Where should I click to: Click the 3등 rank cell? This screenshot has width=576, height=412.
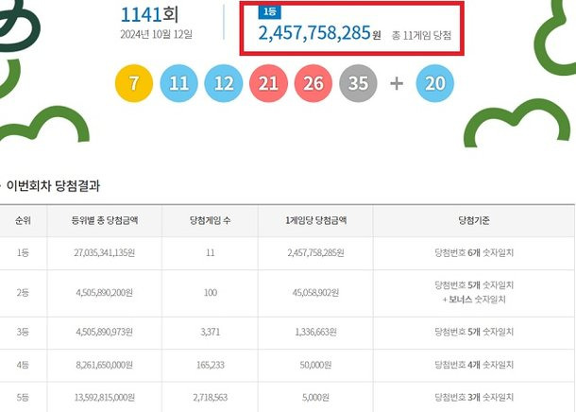(23, 333)
